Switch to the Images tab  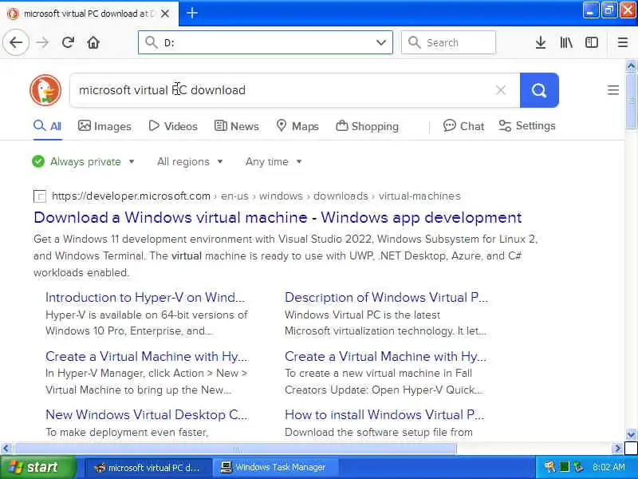(104, 126)
